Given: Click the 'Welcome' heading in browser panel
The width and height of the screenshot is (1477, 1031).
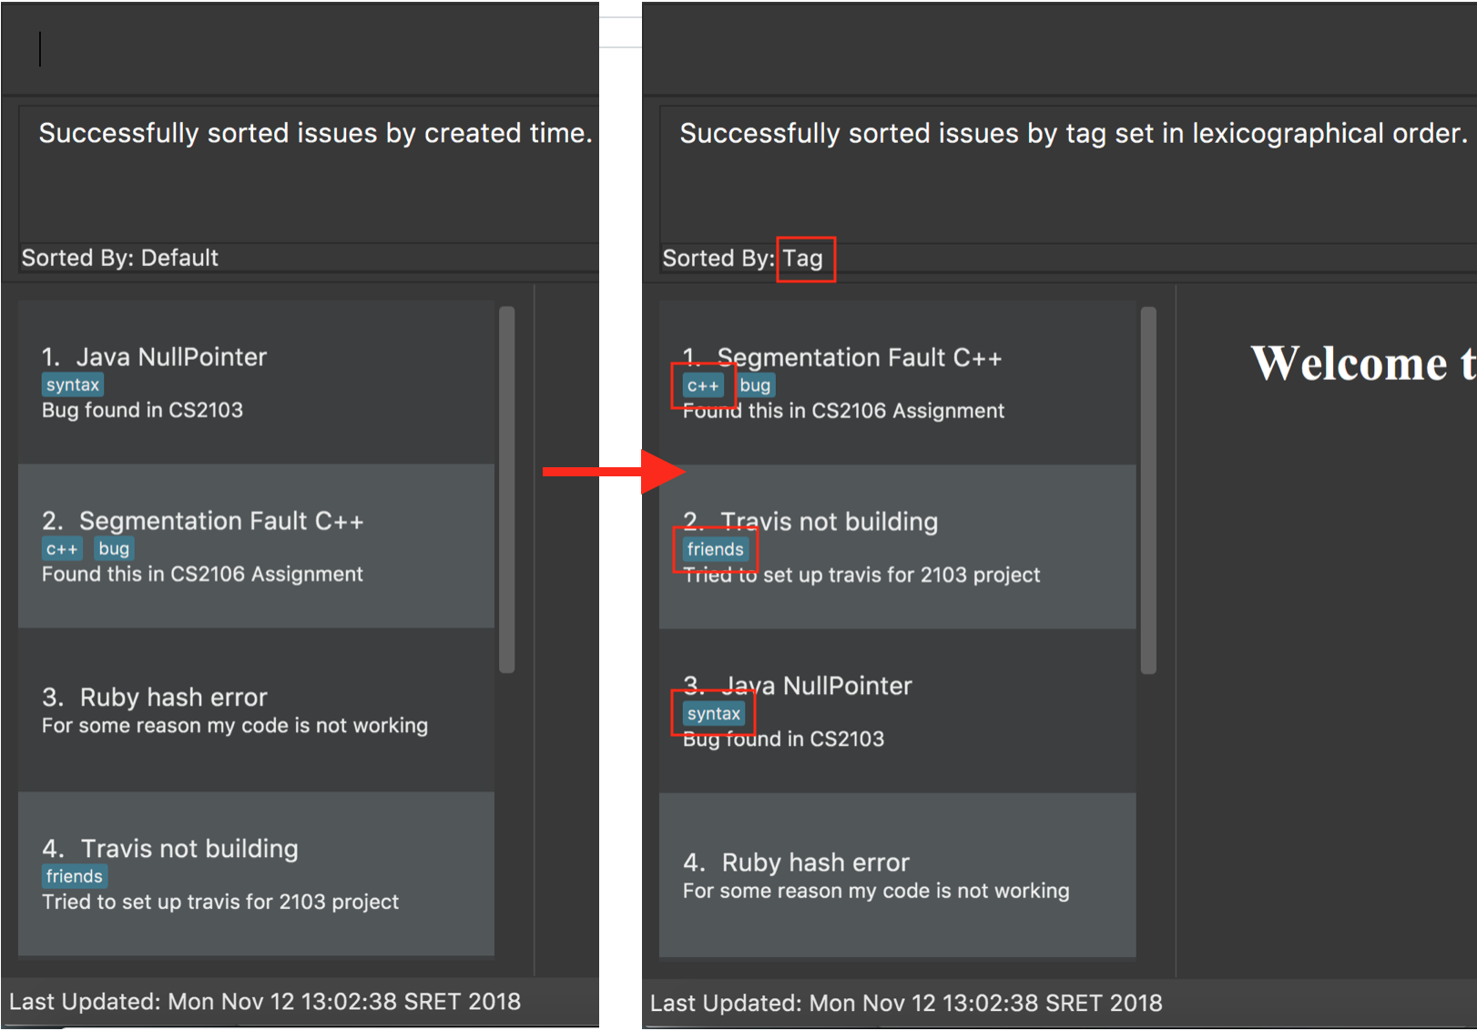Looking at the screenshot, I should 1364,363.
